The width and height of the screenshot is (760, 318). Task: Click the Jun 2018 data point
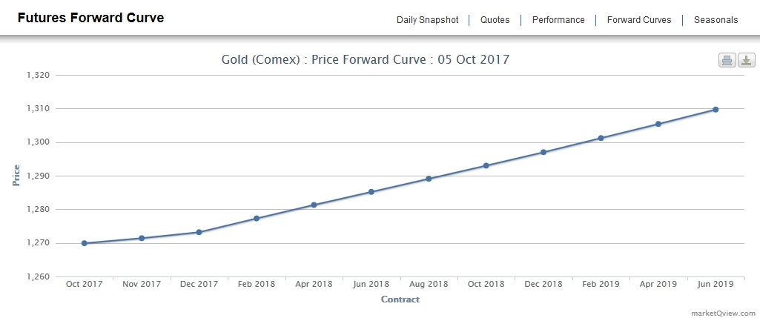click(371, 192)
